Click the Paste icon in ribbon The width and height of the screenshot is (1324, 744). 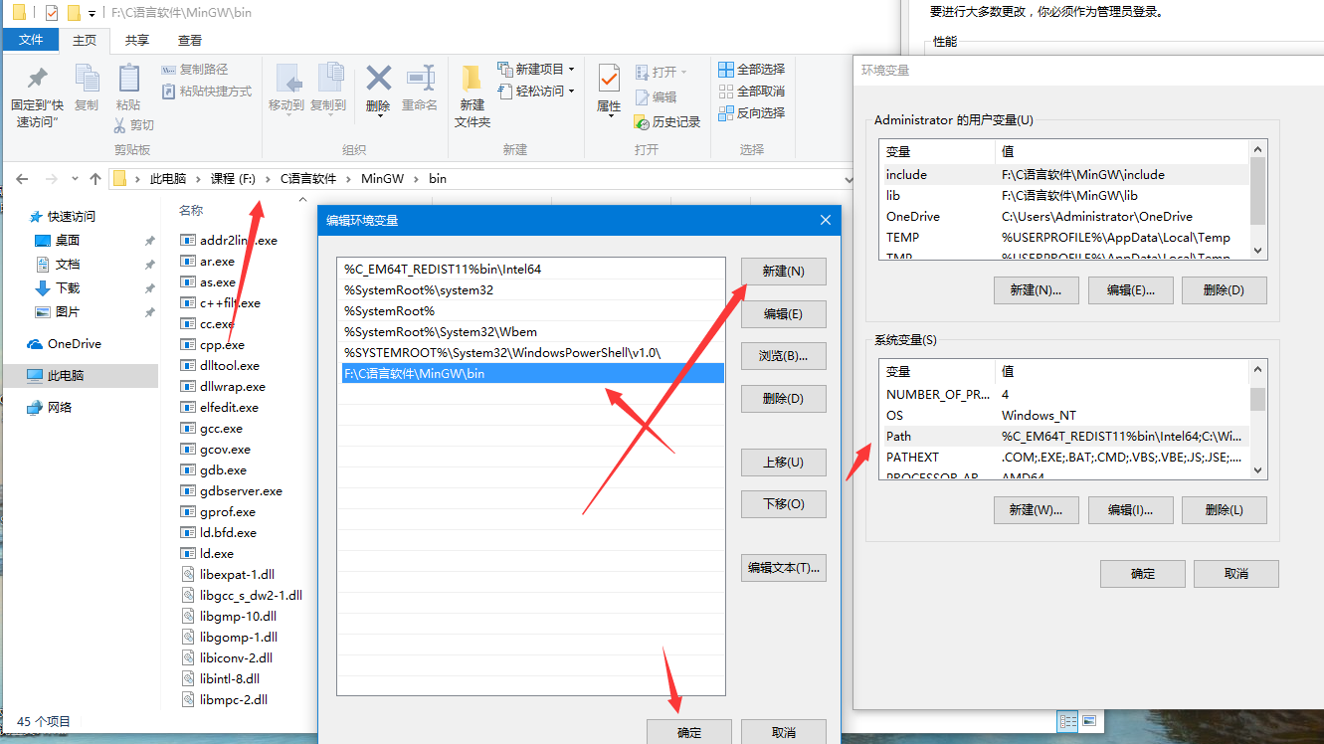click(128, 80)
